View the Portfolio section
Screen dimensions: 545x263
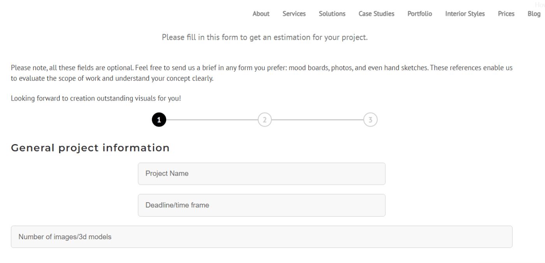[419, 14]
